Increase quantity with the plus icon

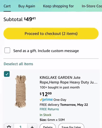[32, 127]
